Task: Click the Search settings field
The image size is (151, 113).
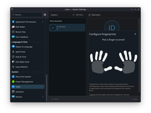Action: coord(27,15)
